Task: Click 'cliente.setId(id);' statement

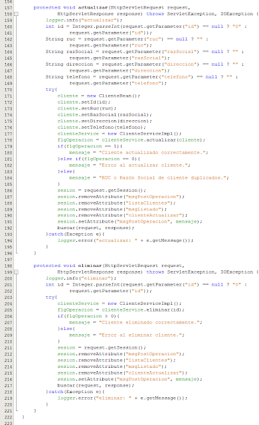Action: click(x=84, y=102)
